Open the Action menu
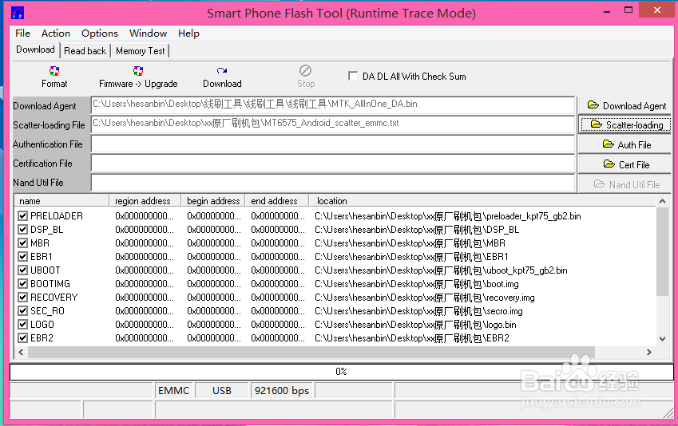This screenshot has height=426, width=678. (56, 34)
